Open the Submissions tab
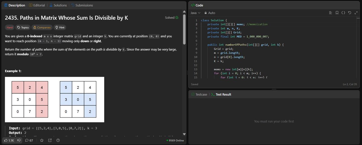The width and height of the screenshot is (362, 145). click(82, 5)
